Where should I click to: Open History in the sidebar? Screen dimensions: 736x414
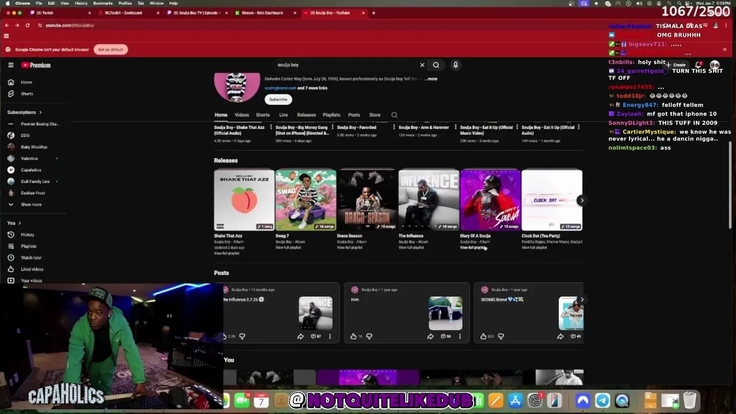click(32, 235)
